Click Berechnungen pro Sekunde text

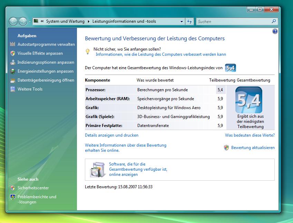pos(163,90)
